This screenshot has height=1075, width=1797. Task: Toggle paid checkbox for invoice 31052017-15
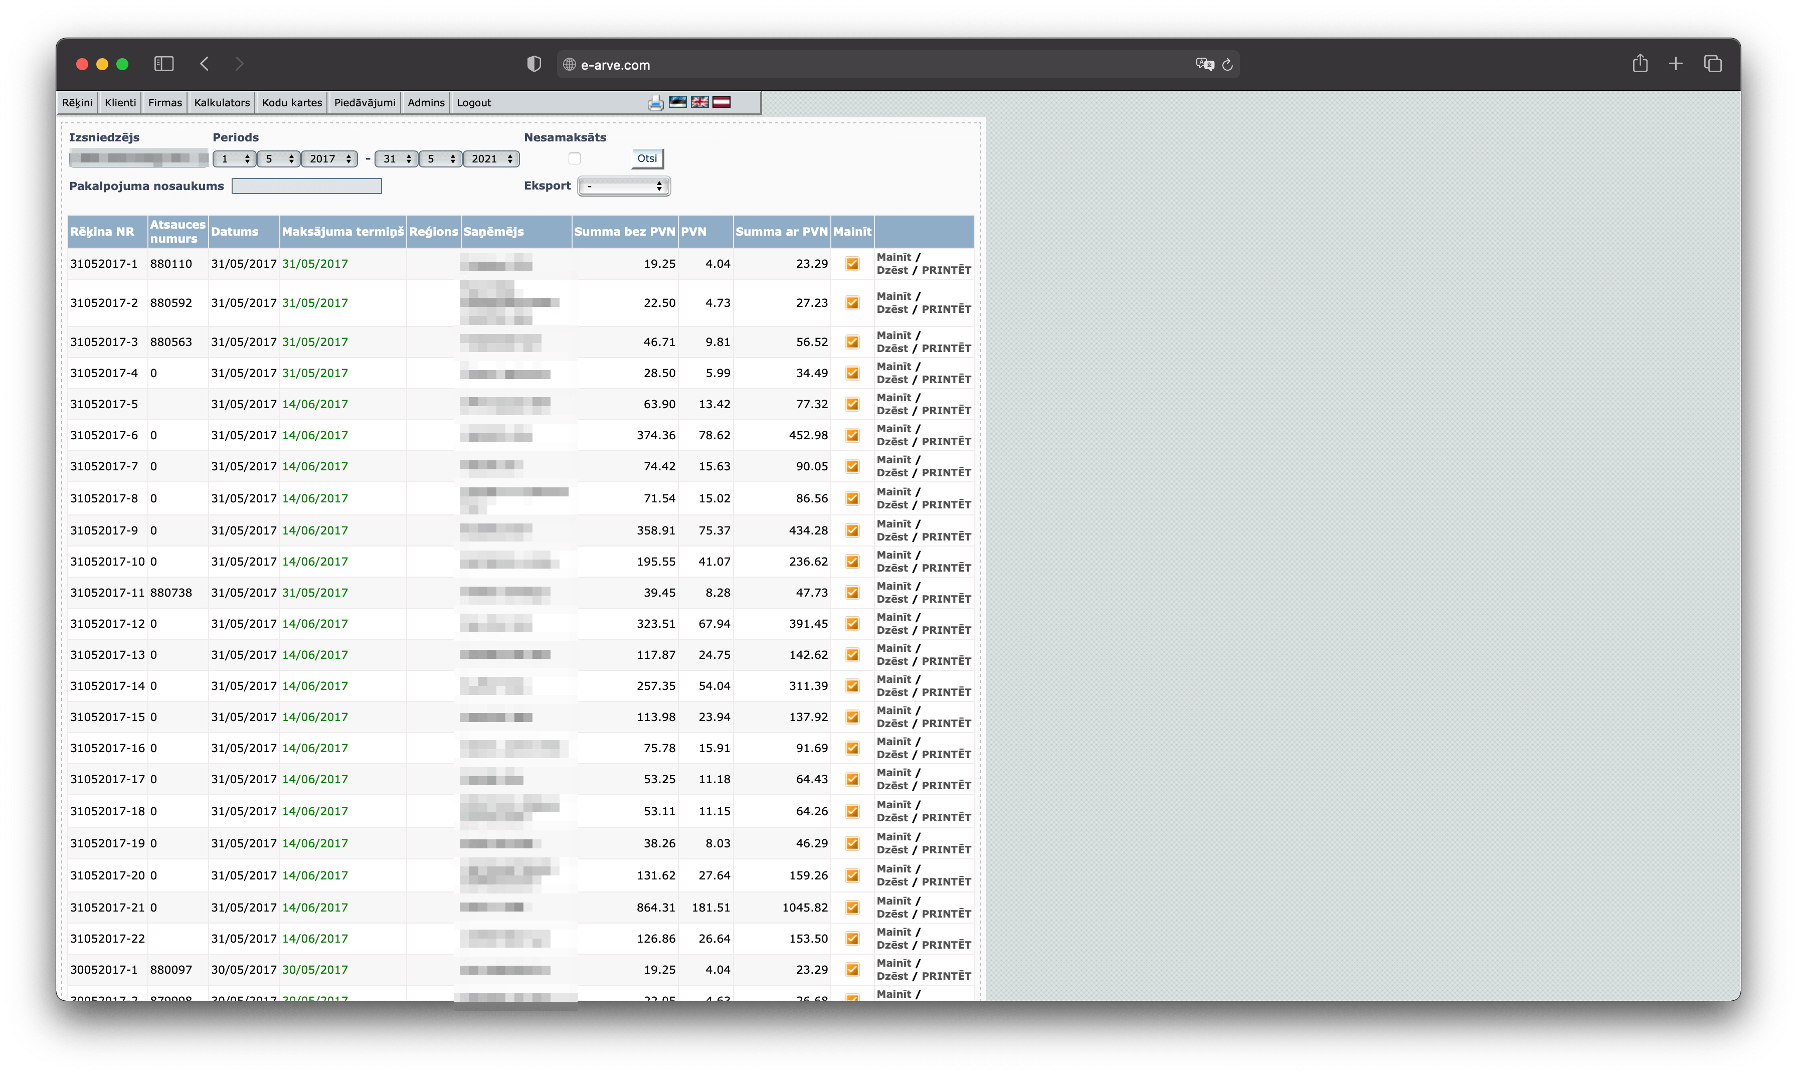click(x=852, y=717)
